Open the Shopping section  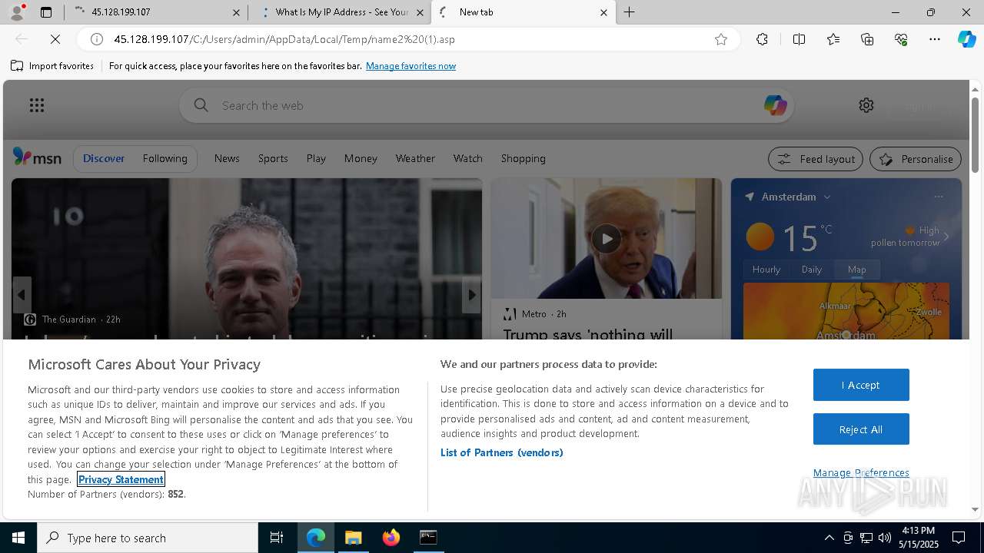tap(523, 158)
